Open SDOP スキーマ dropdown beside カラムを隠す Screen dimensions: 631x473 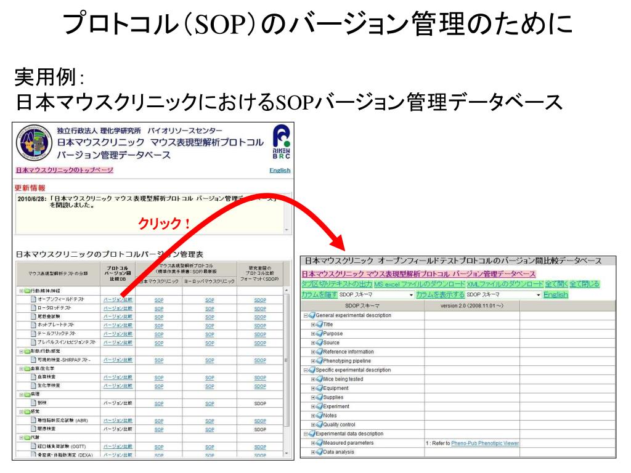click(x=377, y=295)
